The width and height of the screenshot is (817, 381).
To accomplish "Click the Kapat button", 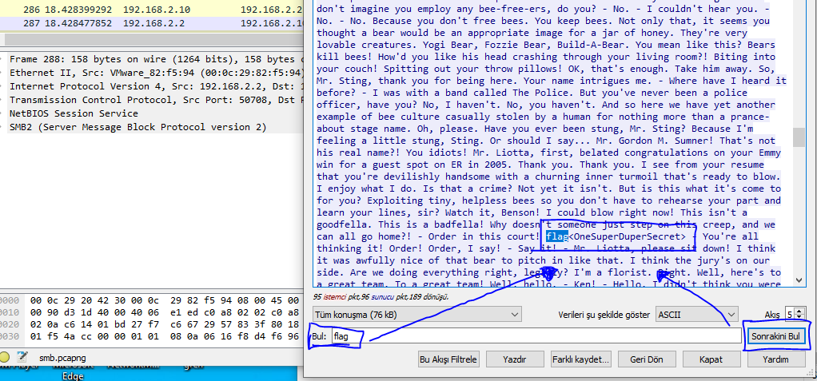I will click(x=711, y=359).
